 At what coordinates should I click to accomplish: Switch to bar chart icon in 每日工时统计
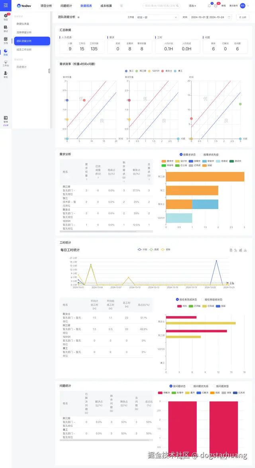pyautogui.click(x=240, y=250)
